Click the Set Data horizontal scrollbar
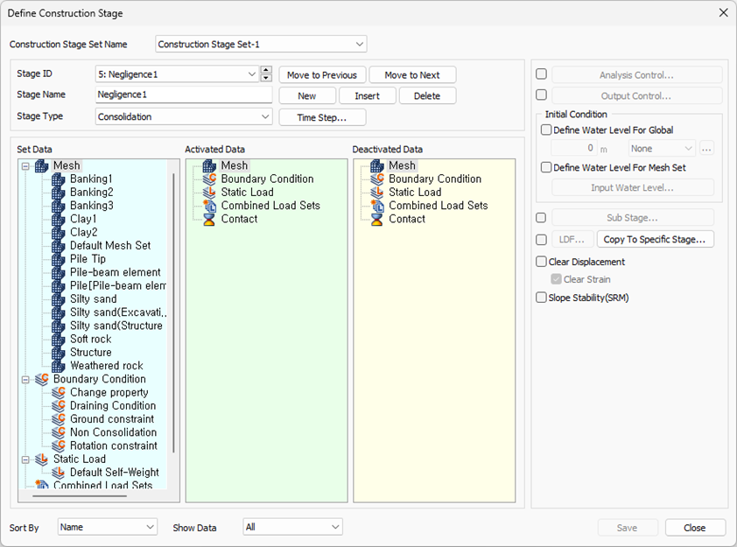Viewport: 737px width, 547px height. point(80,495)
